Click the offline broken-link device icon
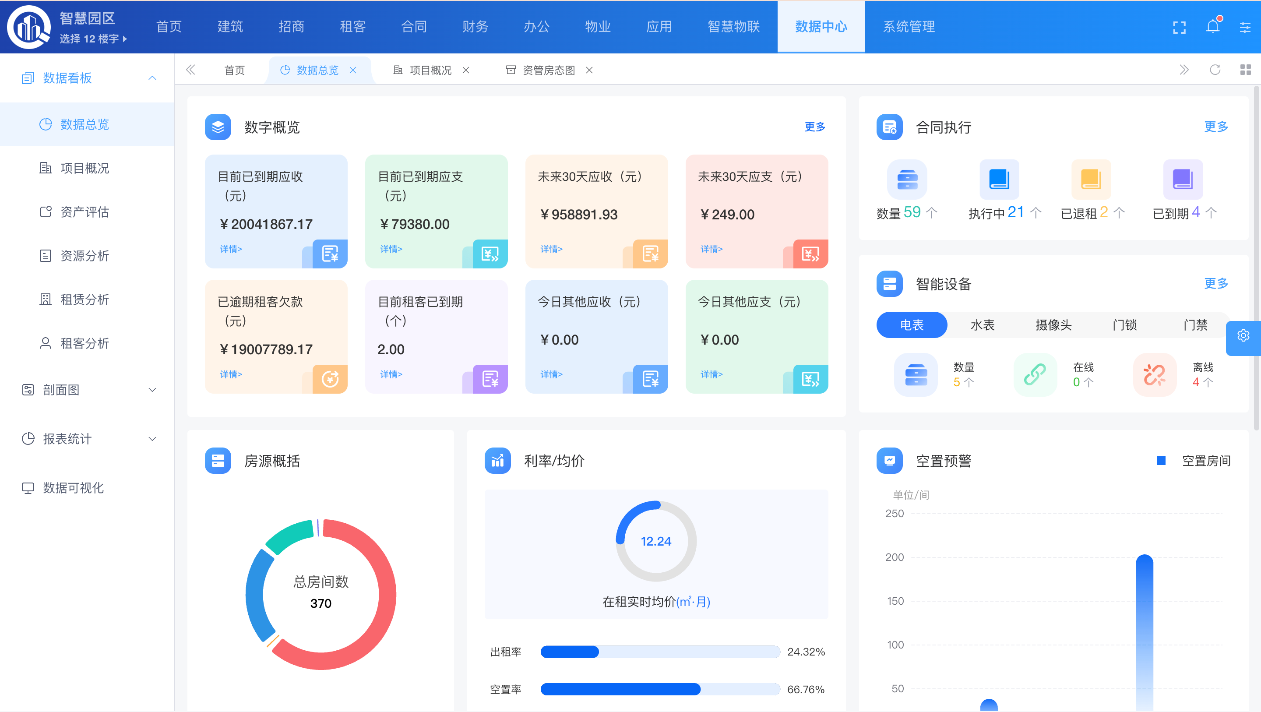The height and width of the screenshot is (712, 1261). (x=1154, y=374)
